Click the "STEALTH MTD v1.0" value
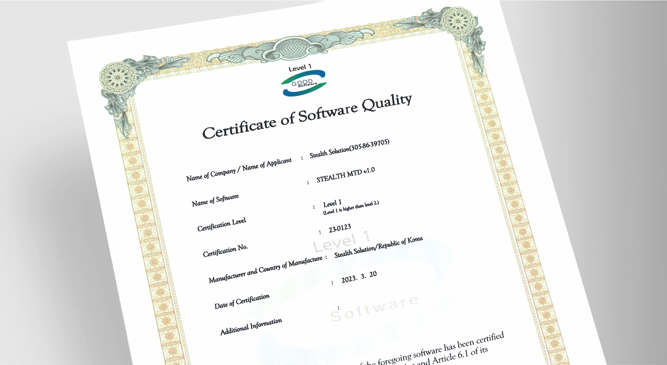 click(x=345, y=175)
